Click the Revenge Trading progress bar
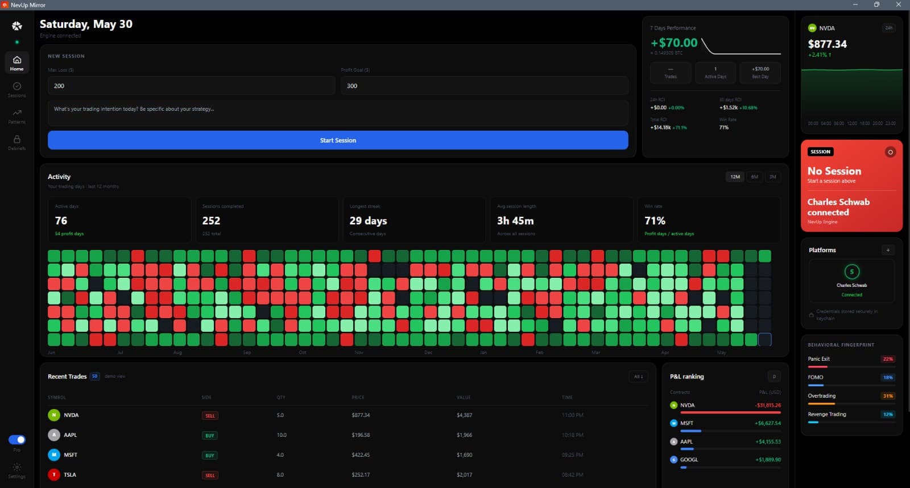 851,422
